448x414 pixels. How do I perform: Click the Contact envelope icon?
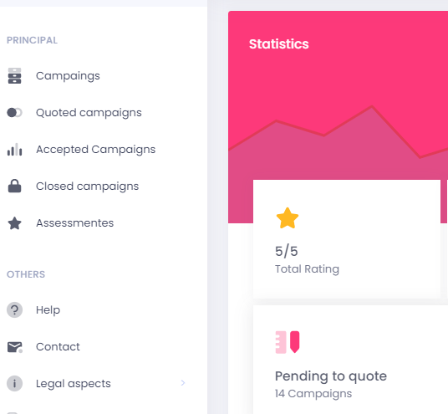pos(14,347)
